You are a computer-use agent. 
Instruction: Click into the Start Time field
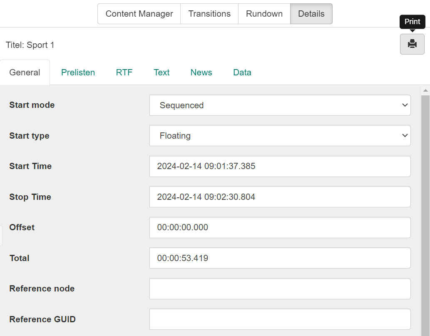point(280,166)
